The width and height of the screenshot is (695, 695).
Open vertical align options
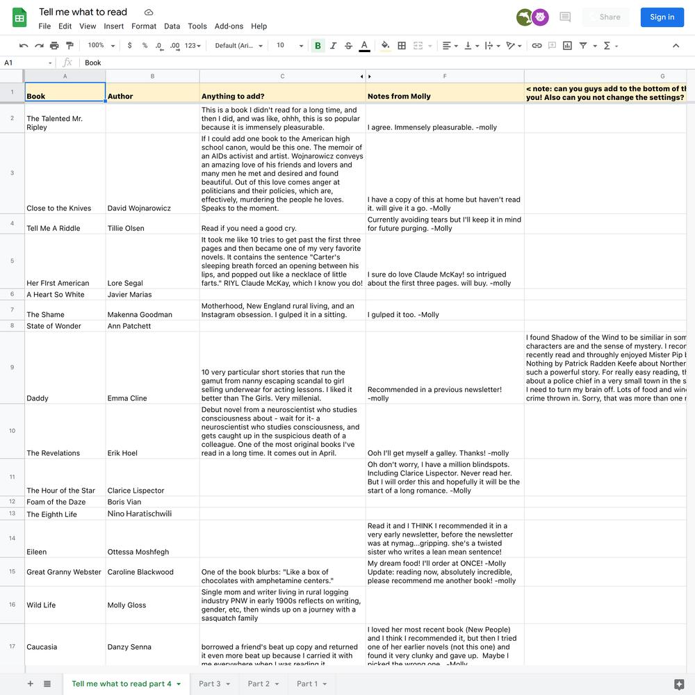471,46
